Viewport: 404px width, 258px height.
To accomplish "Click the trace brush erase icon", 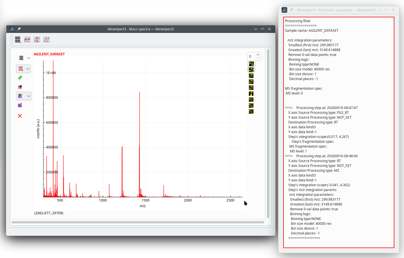I will 20,87.
